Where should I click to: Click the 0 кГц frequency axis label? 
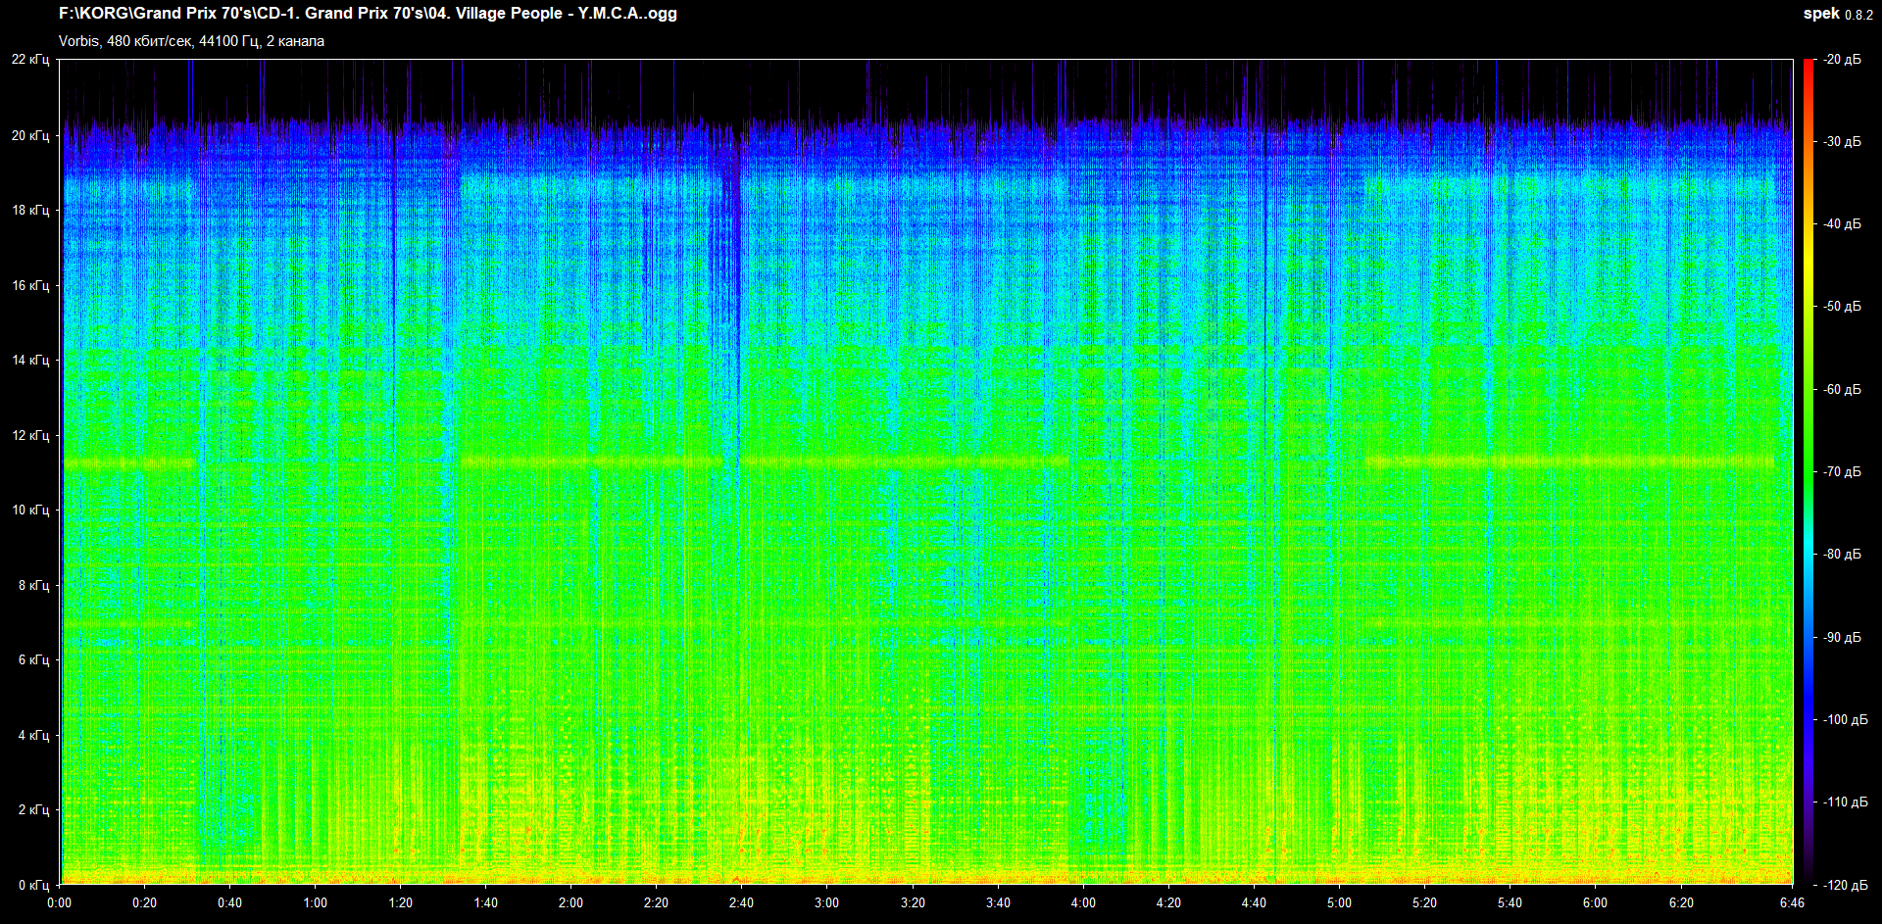(33, 885)
